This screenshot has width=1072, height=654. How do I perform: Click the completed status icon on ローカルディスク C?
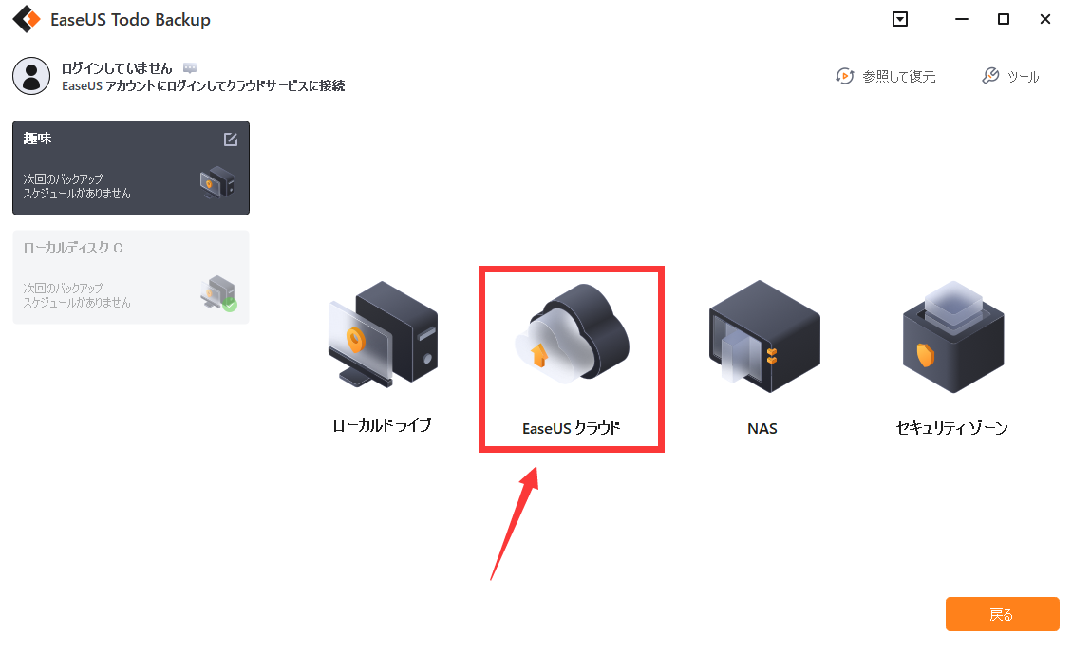tap(230, 306)
